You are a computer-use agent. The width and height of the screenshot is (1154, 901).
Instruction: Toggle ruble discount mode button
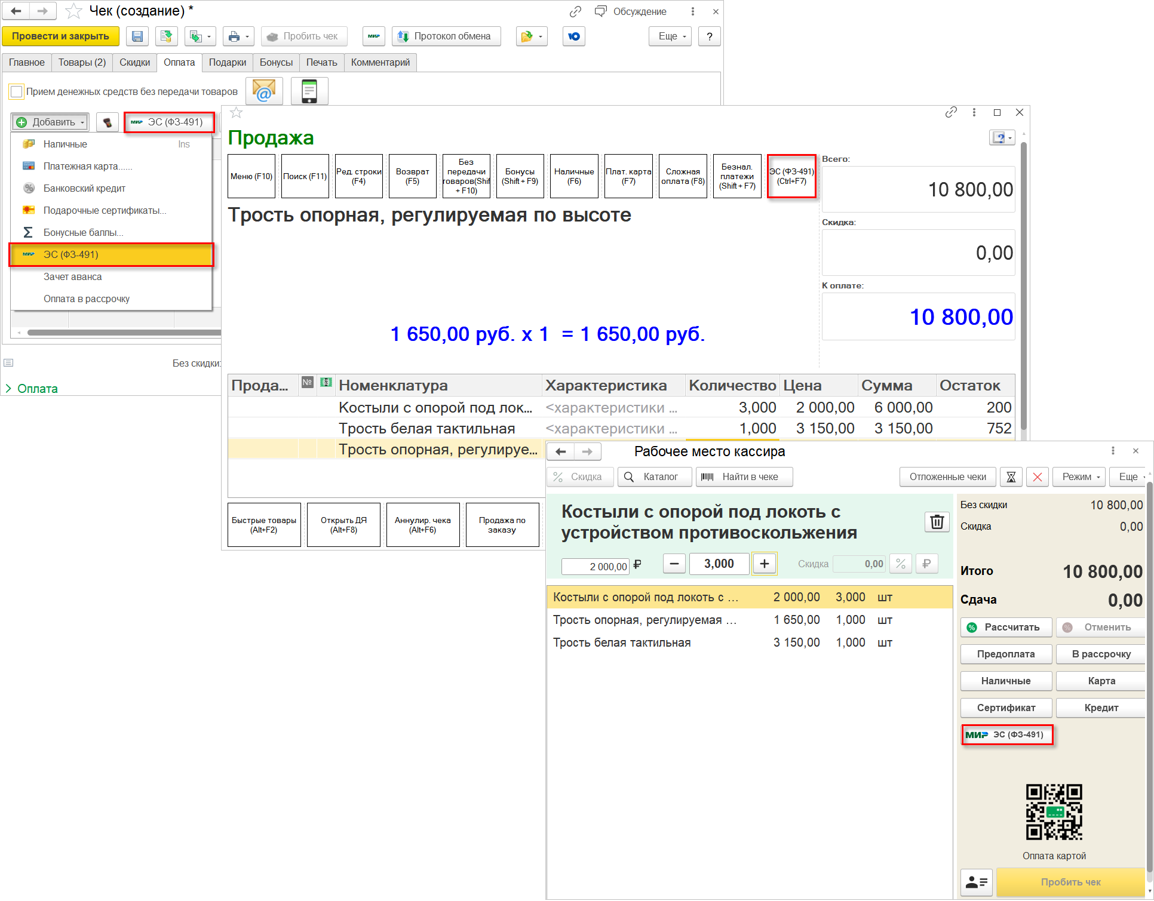[x=926, y=564]
